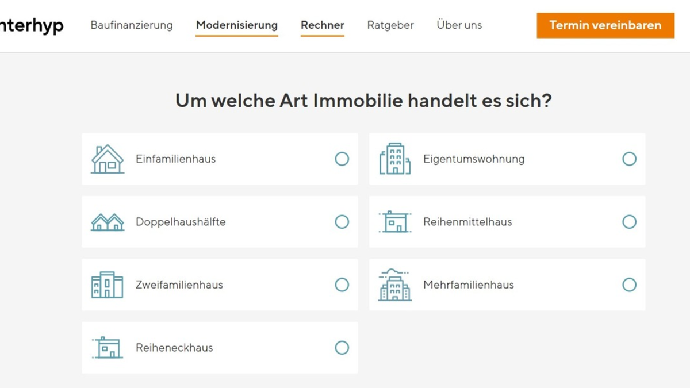
Task: Click the Zweifamilienhaus card
Action: point(220,285)
